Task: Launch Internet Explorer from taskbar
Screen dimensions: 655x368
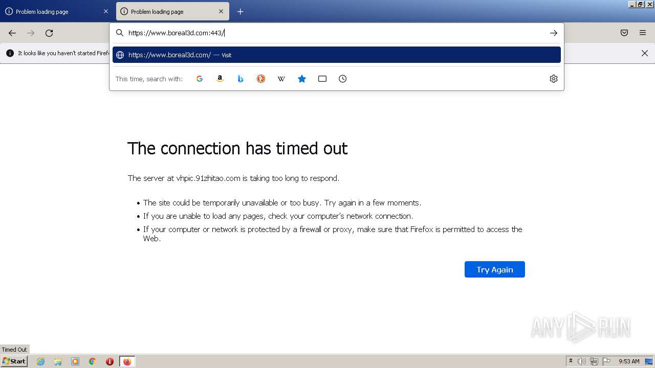Action: (x=40, y=361)
